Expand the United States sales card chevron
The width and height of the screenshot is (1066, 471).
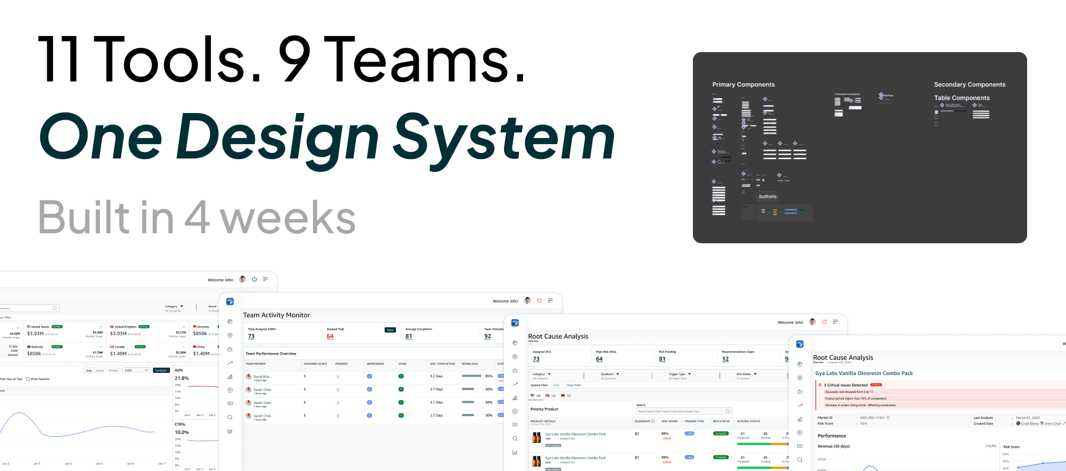(100, 327)
